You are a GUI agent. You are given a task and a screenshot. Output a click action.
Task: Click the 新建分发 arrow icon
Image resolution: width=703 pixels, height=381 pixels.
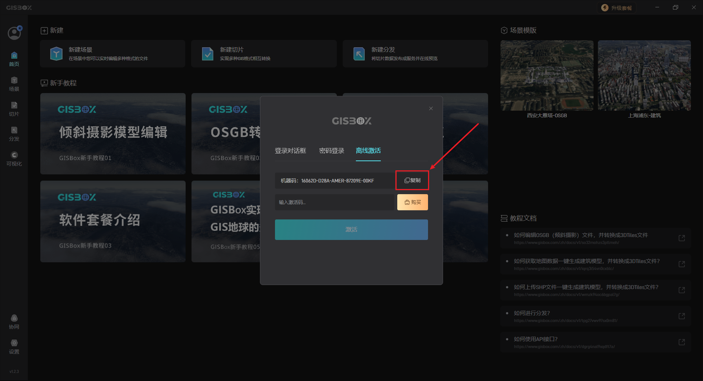[359, 54]
